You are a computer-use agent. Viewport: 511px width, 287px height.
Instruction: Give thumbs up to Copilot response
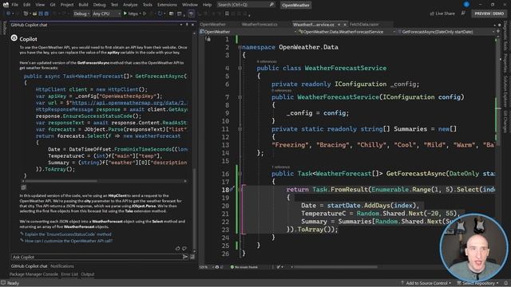(x=177, y=248)
